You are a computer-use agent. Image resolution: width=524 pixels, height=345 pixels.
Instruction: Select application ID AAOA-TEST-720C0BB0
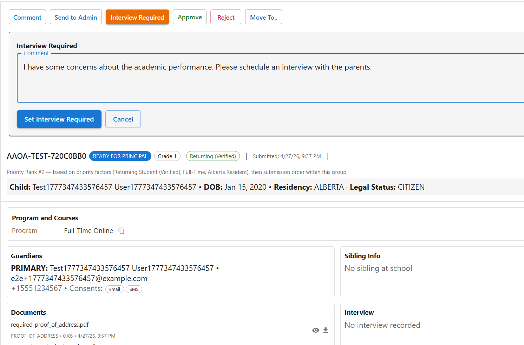(46, 156)
